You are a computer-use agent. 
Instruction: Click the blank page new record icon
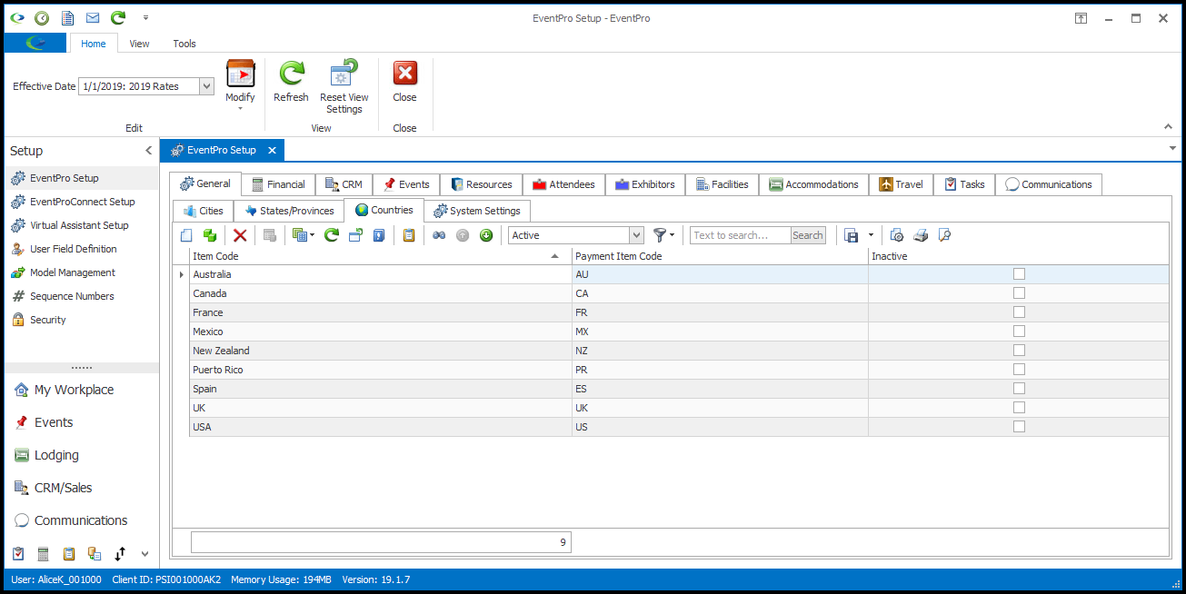coord(186,235)
